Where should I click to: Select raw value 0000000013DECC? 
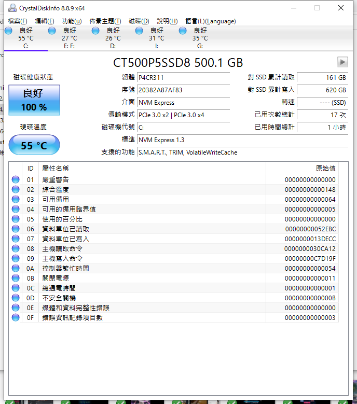click(310, 239)
